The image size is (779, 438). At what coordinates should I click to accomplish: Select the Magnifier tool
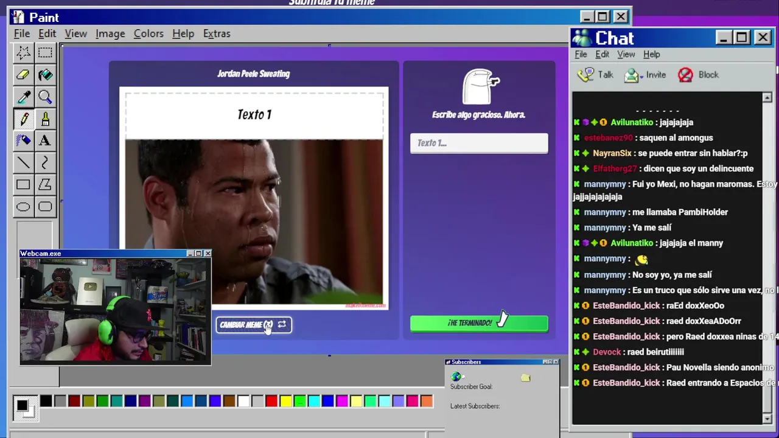point(45,97)
